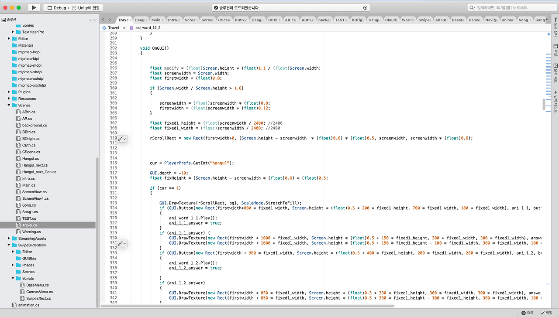Switch to the Intro.cs tab
Image resolution: width=559 pixels, height=317 pixels.
click(x=174, y=20)
